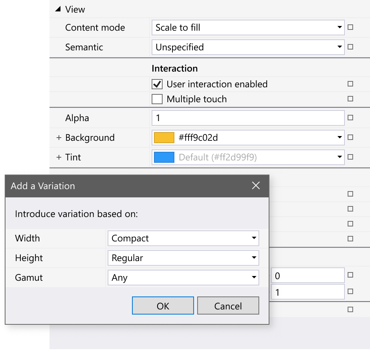This screenshot has height=357, width=370.
Task: Click the blue Tint color swatch
Action: 165,157
